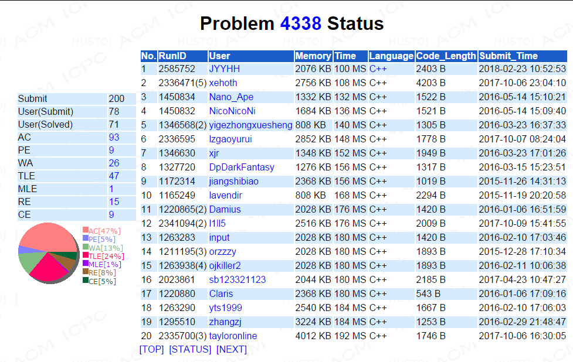Image resolution: width=573 pixels, height=362 pixels.
Task: Select the 4012 KB memory cell
Action: point(313,336)
